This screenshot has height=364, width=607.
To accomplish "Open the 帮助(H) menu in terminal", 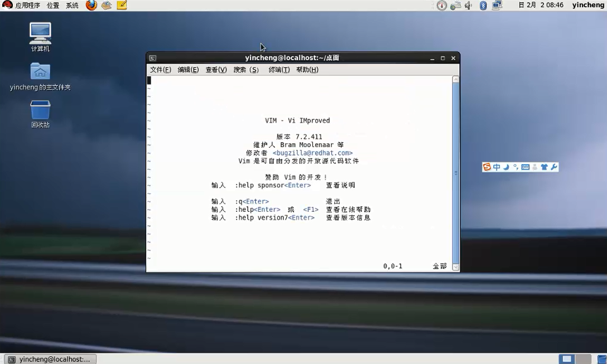I will pos(307,70).
